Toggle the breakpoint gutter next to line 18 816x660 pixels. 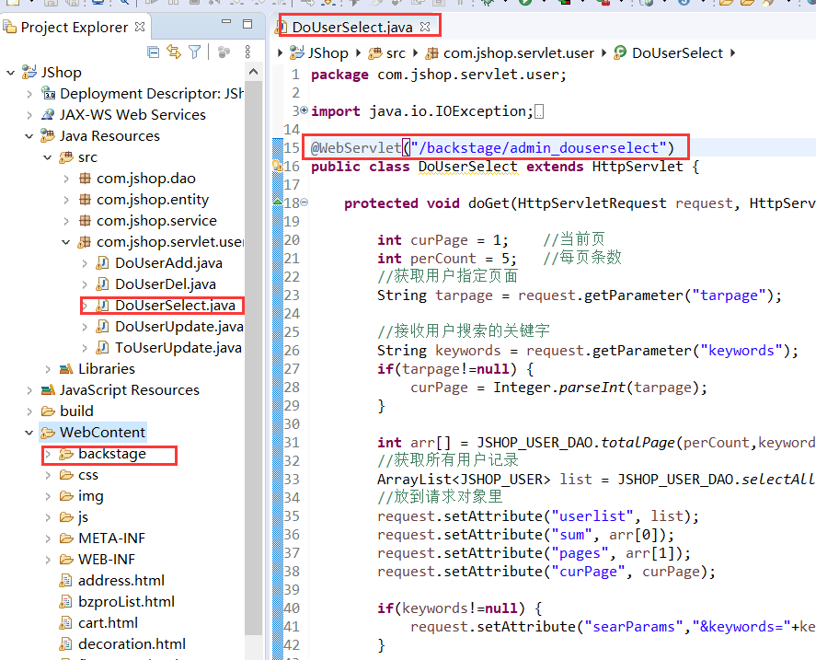(277, 203)
